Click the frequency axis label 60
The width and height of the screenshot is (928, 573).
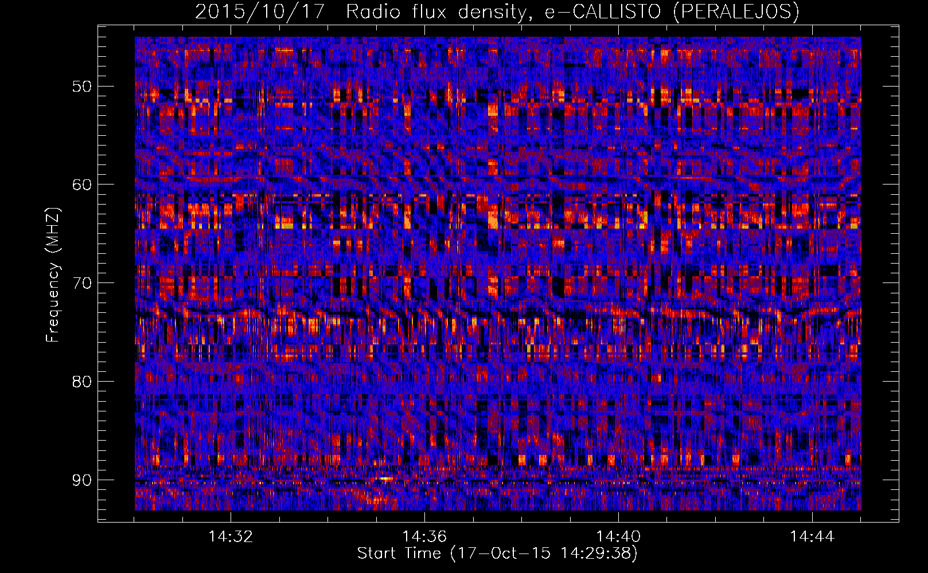pos(81,185)
